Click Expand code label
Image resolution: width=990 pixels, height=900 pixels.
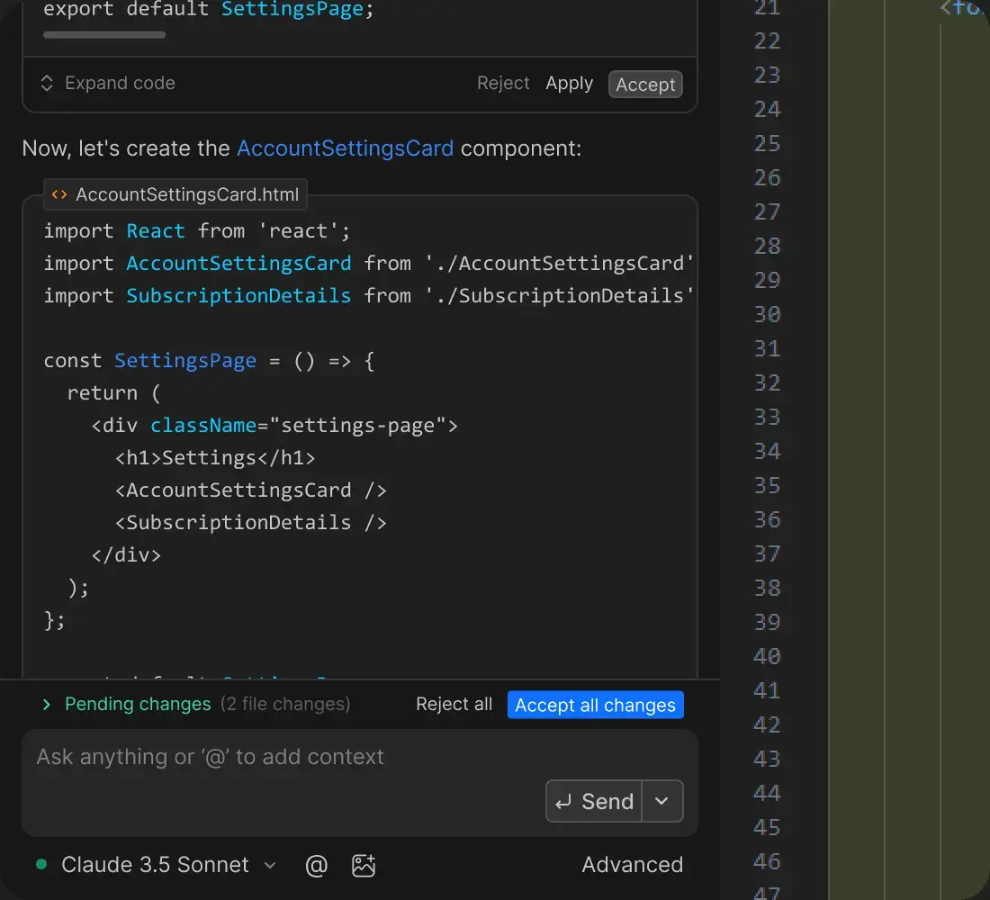click(120, 84)
